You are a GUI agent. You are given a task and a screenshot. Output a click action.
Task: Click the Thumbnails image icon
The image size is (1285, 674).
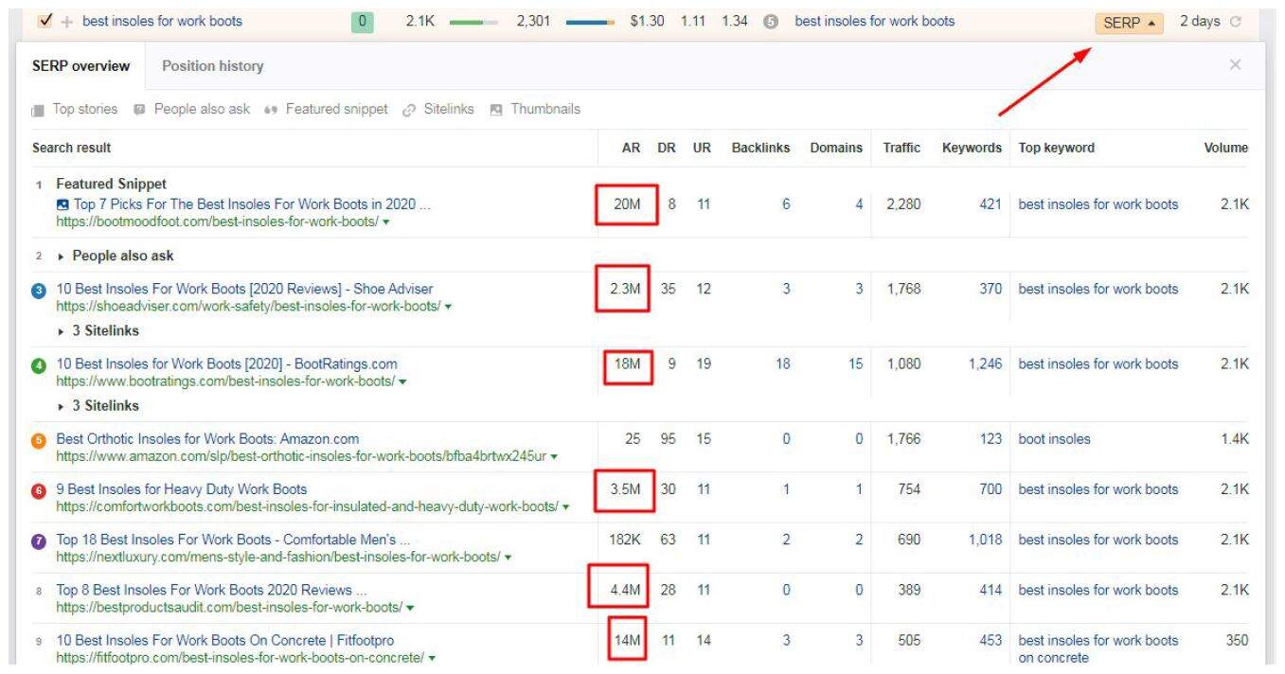496,110
